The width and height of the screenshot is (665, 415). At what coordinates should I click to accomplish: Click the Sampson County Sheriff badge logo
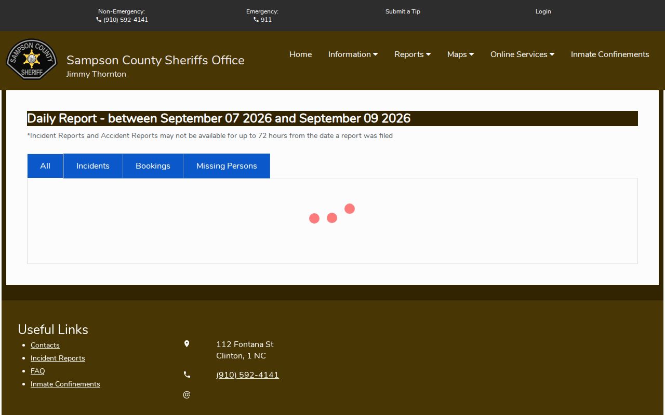pyautogui.click(x=32, y=59)
